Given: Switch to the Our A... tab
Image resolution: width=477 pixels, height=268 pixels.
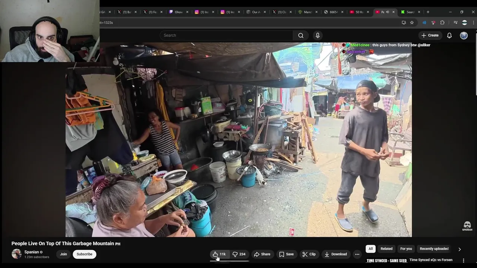Looking at the screenshot, I should [x=256, y=12].
